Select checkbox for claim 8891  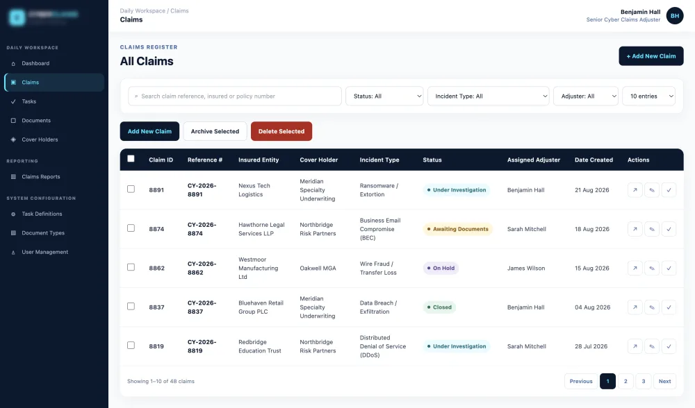coord(131,189)
